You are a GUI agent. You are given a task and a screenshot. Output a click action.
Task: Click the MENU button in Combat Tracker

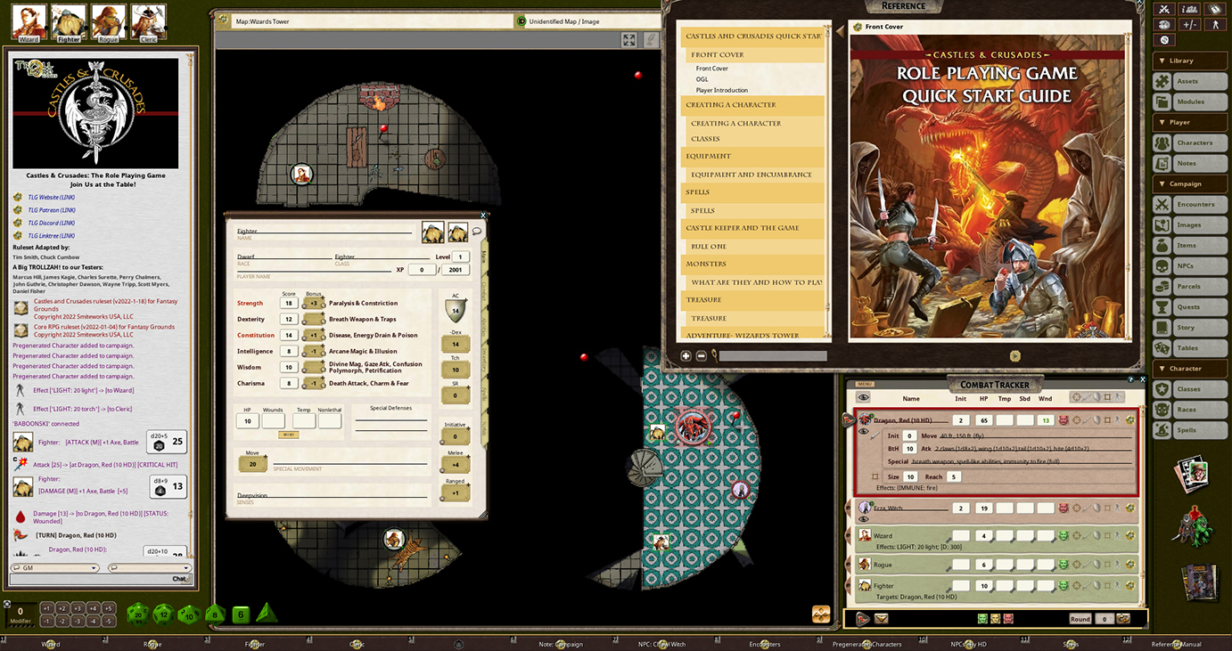pyautogui.click(x=864, y=385)
